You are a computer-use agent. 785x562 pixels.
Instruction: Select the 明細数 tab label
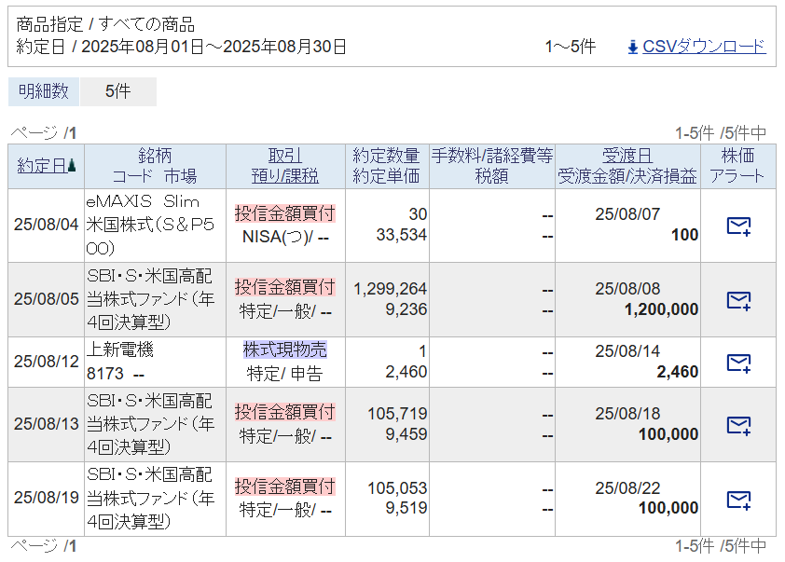point(44,91)
